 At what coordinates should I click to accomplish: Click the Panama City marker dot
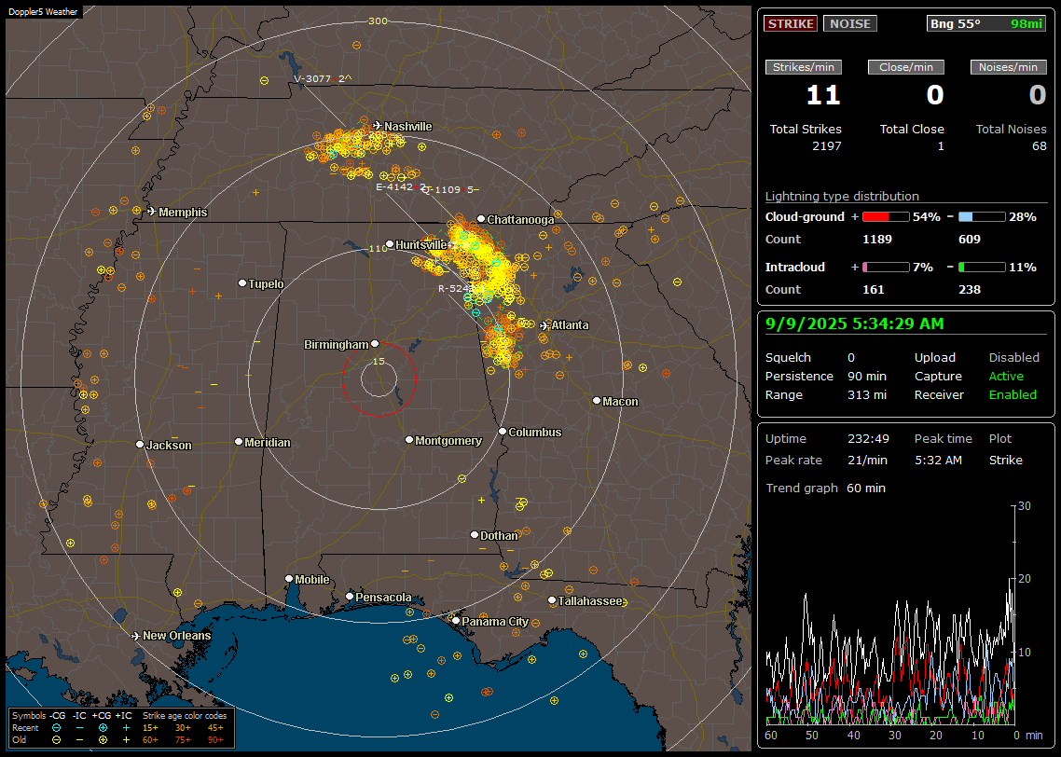point(456,620)
